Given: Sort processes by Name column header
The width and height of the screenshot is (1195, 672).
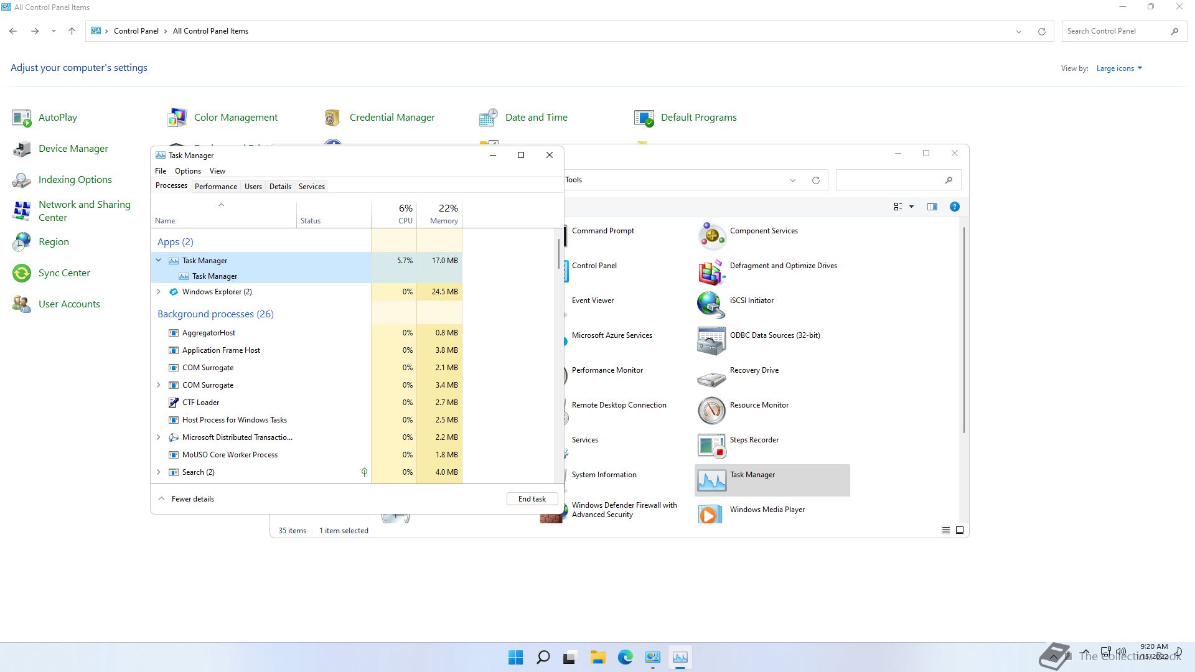Looking at the screenshot, I should (x=224, y=214).
